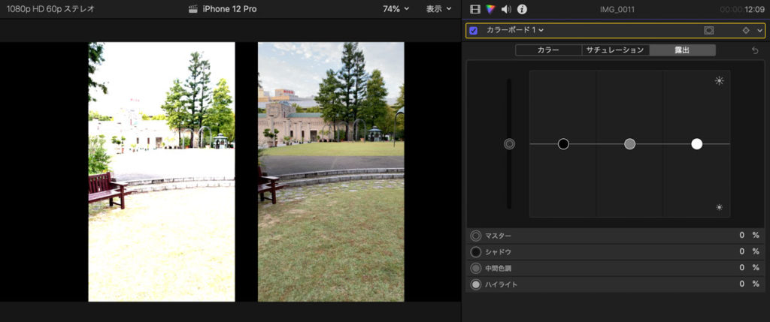Click the shape mask icon in Color Board row
Screen dimensions: 770x322
tap(708, 30)
